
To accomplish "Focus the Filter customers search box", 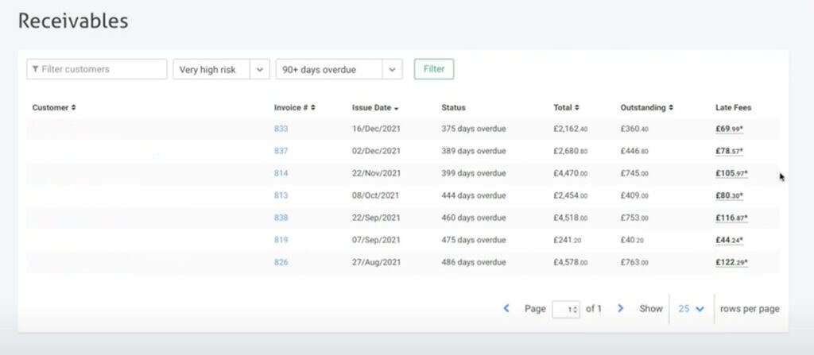I will tap(97, 69).
